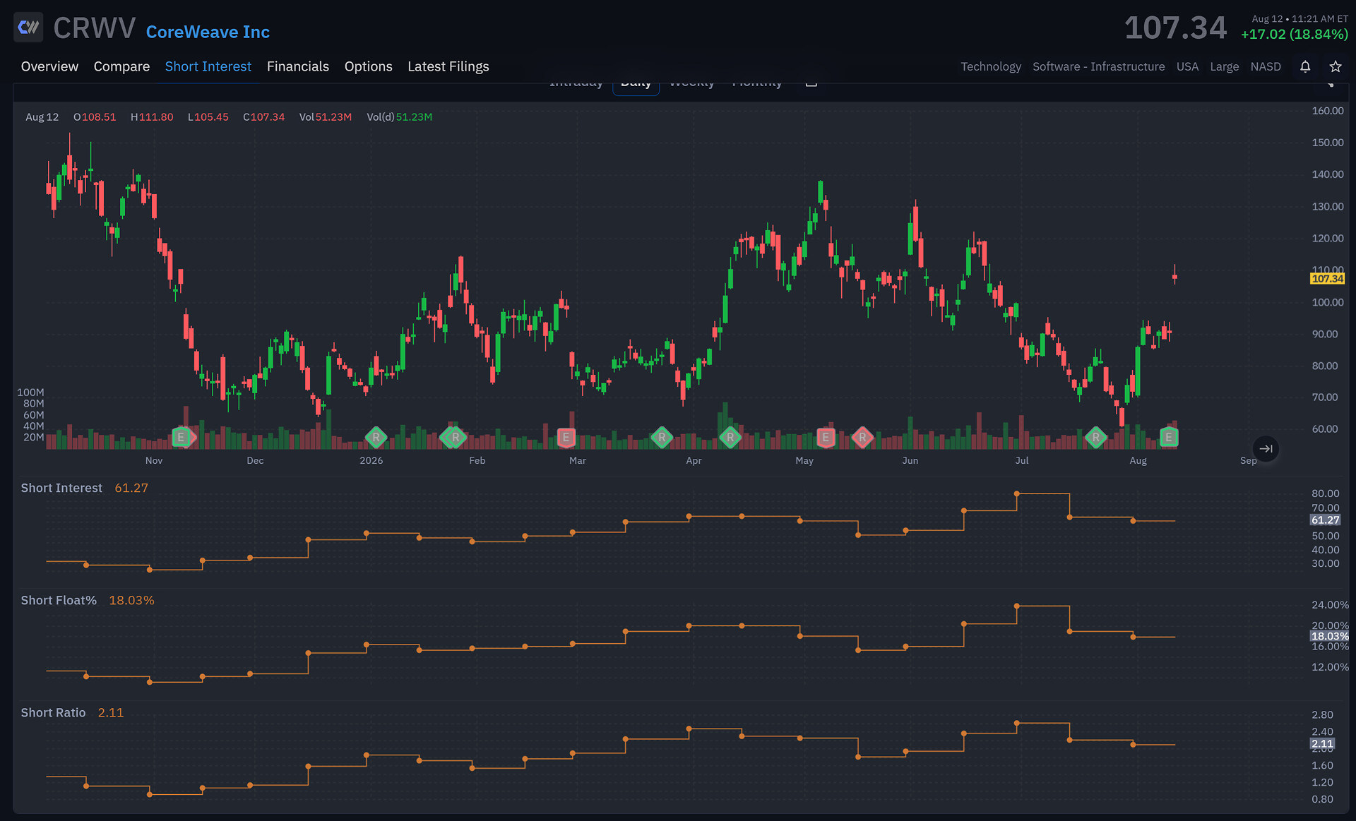Click the Aug 12 date in chart legend
The width and height of the screenshot is (1356, 821).
[x=42, y=117]
